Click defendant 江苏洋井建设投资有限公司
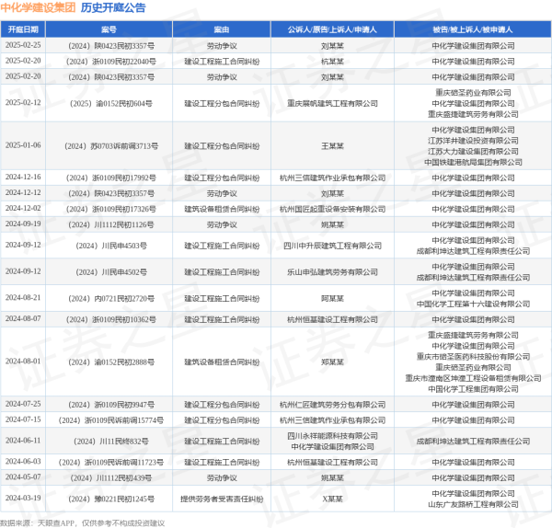This screenshot has width=552, height=528. pyautogui.click(x=473, y=141)
